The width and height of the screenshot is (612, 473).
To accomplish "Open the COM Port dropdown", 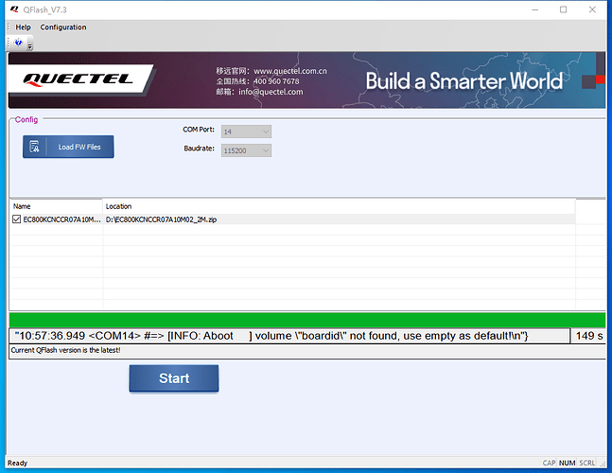I will (x=246, y=131).
